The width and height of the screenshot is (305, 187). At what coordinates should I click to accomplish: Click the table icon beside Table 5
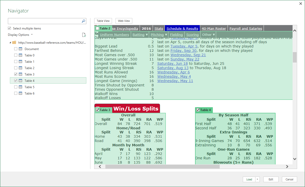coord(20,87)
